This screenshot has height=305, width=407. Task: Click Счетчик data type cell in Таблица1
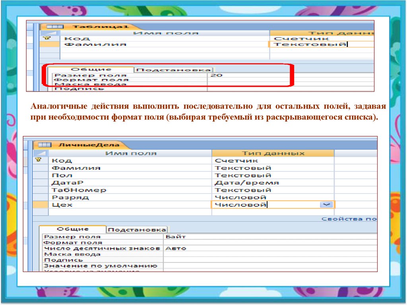coord(322,39)
